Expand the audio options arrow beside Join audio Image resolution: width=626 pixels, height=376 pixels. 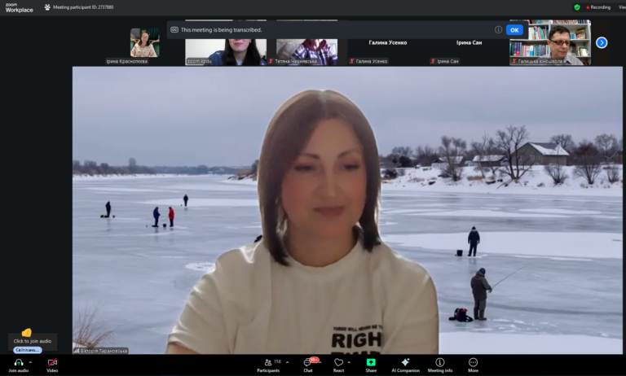(30, 362)
